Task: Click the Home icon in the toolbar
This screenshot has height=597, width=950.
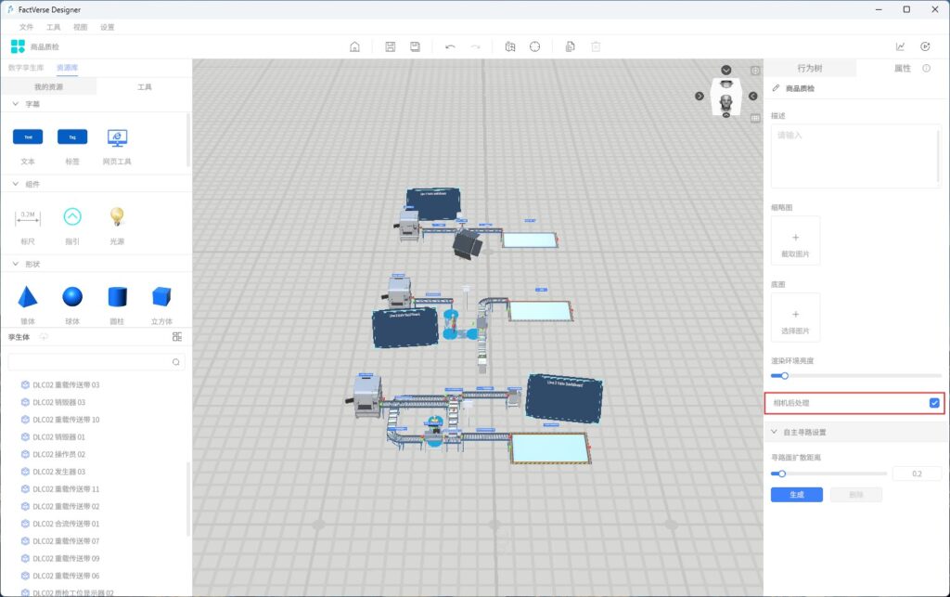Action: pyautogui.click(x=354, y=46)
